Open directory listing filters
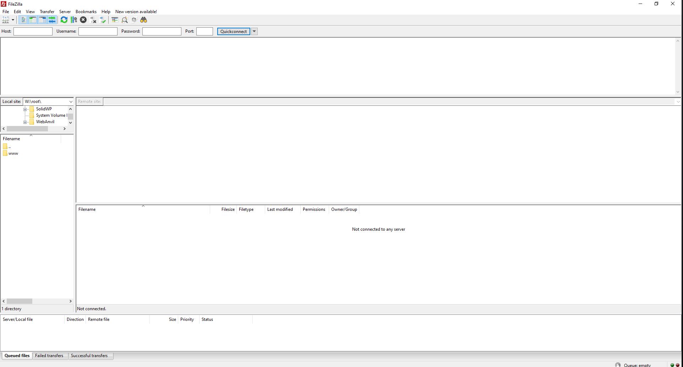Screen dimensions: 683x367 114,20
